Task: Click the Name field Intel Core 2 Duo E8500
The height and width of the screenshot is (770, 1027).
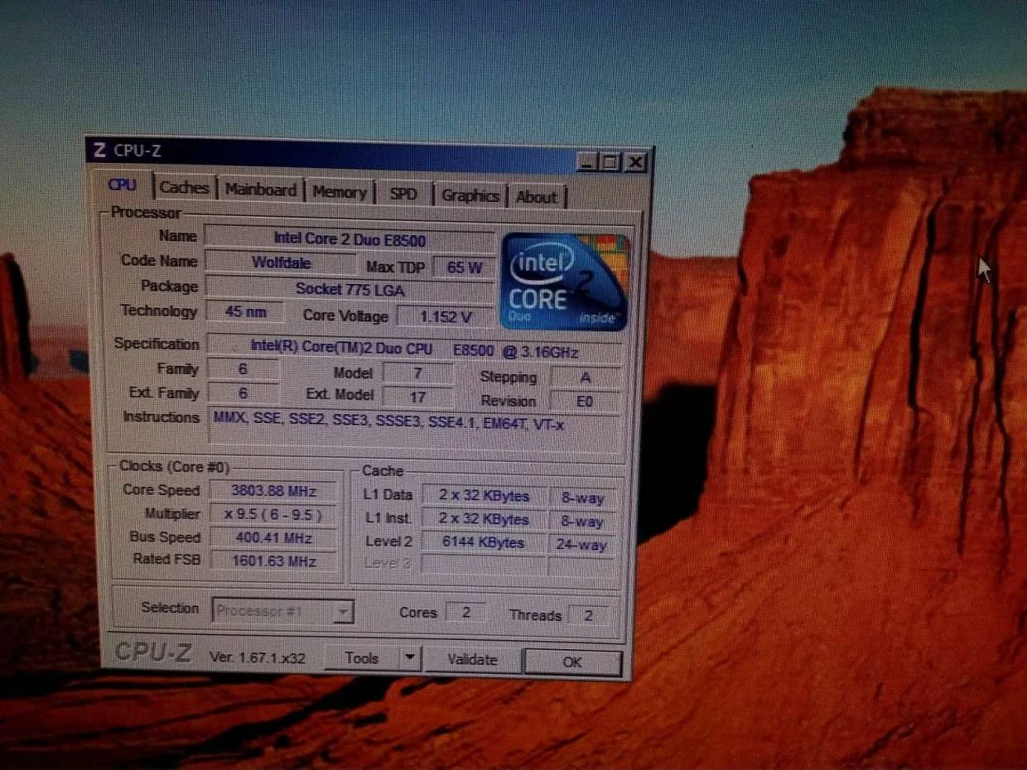Action: coord(350,239)
